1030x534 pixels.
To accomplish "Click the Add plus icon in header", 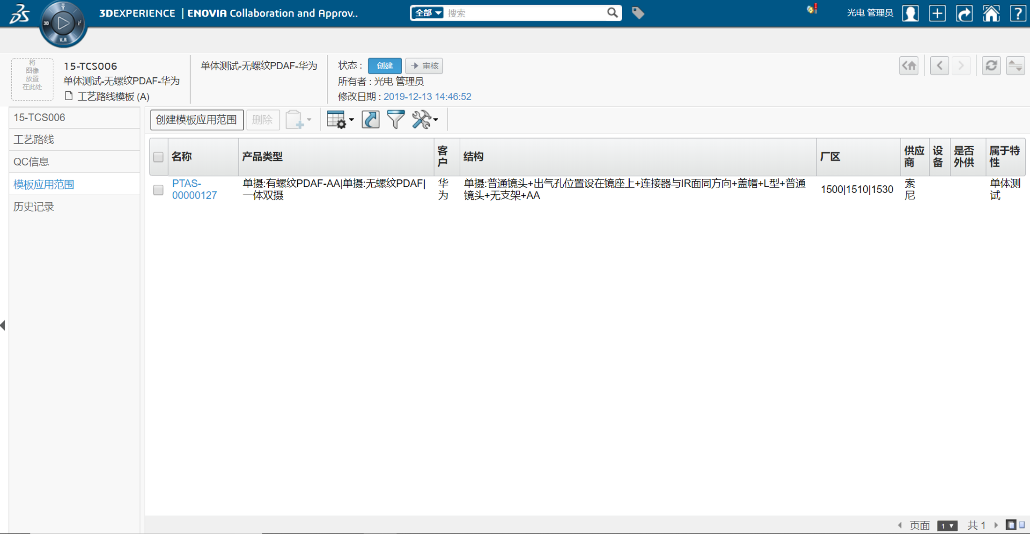I will tap(937, 13).
